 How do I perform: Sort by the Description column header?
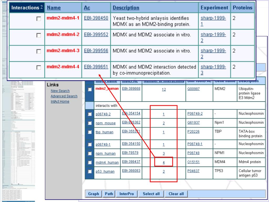[126, 8]
